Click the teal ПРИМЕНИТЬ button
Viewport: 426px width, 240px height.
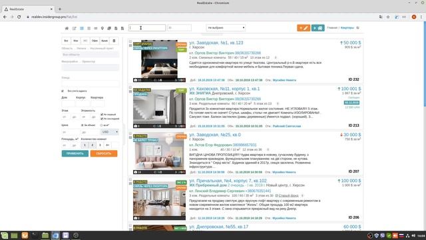(x=75, y=153)
